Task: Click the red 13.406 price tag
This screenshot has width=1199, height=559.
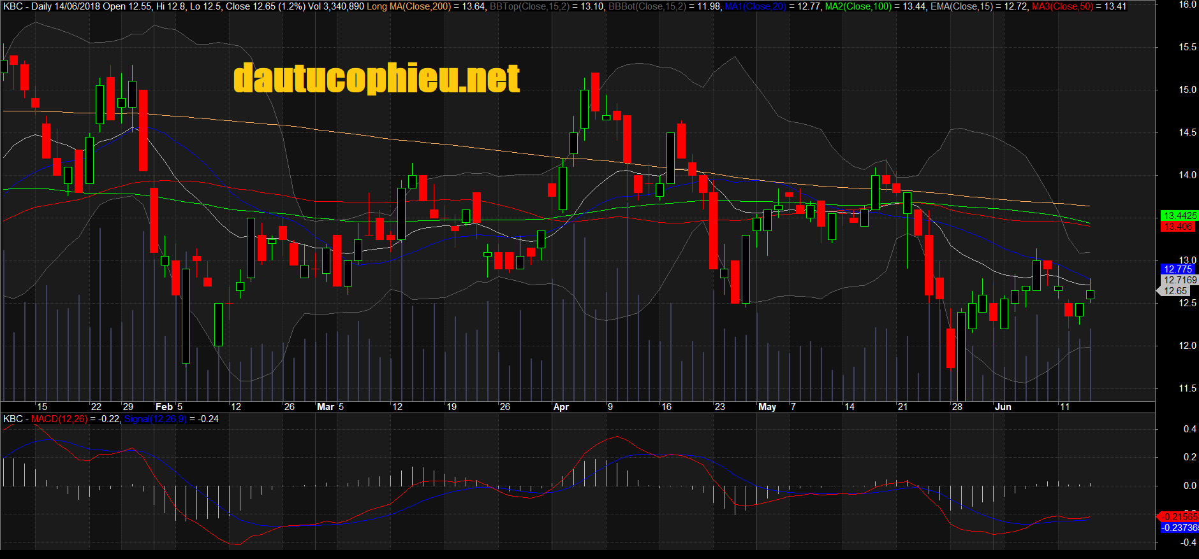Action: pyautogui.click(x=1178, y=227)
